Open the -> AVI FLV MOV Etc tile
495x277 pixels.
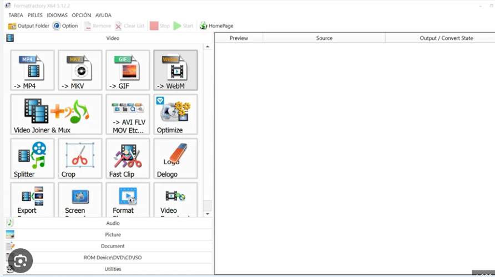(128, 114)
